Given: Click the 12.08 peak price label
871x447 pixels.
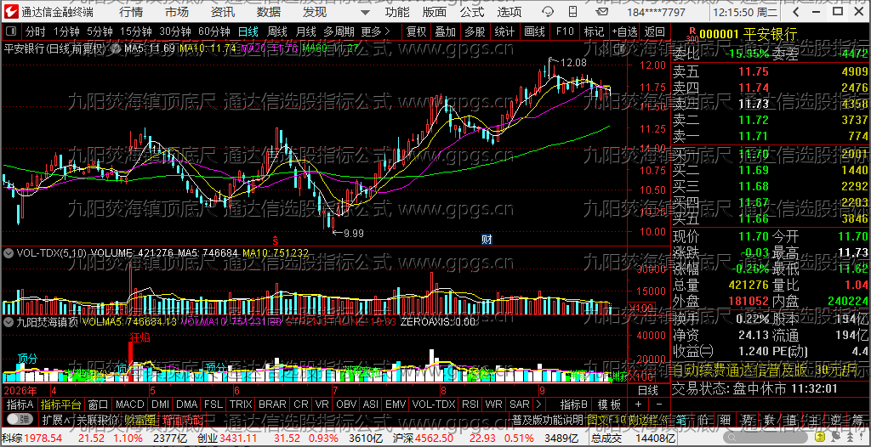Looking at the screenshot, I should coord(573,62).
